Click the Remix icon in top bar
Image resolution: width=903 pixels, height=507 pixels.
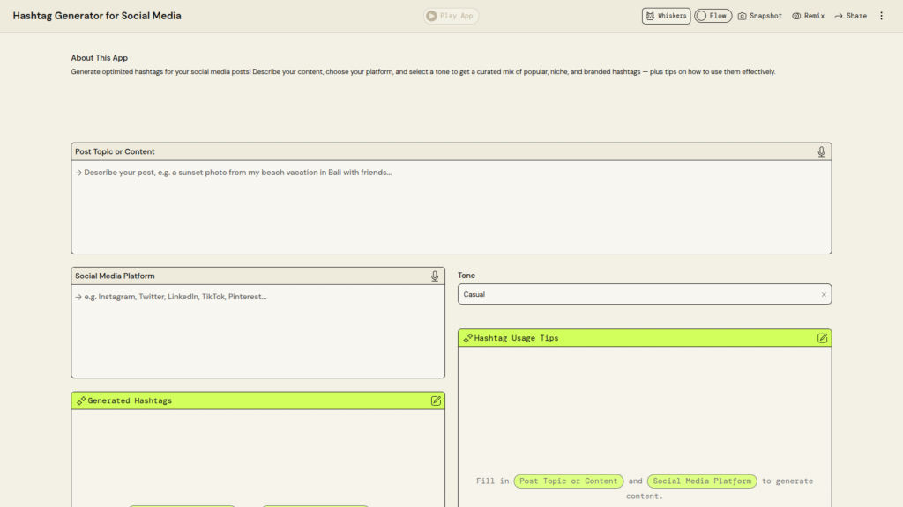[796, 16]
